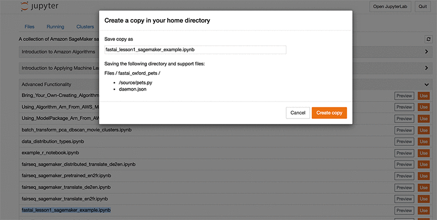Preview example_r_notebook.ipynb
This screenshot has height=220, width=437.
(404, 153)
